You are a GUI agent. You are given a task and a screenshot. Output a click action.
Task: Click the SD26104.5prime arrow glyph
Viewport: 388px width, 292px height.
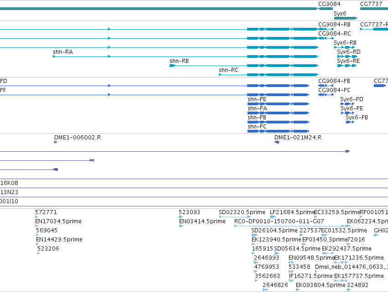point(254,235)
